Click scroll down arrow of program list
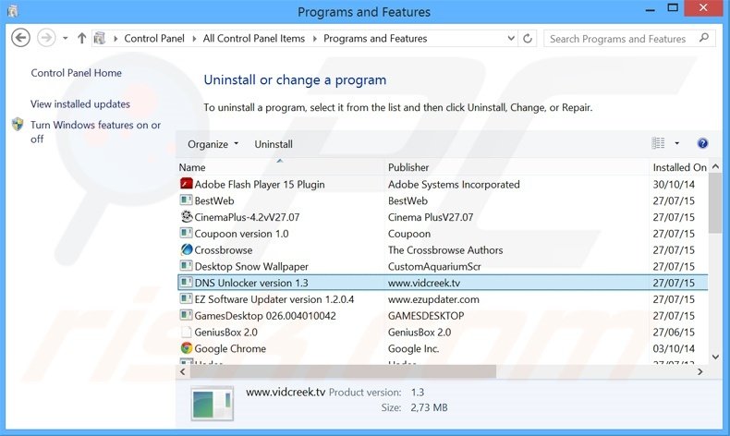 click(x=715, y=357)
